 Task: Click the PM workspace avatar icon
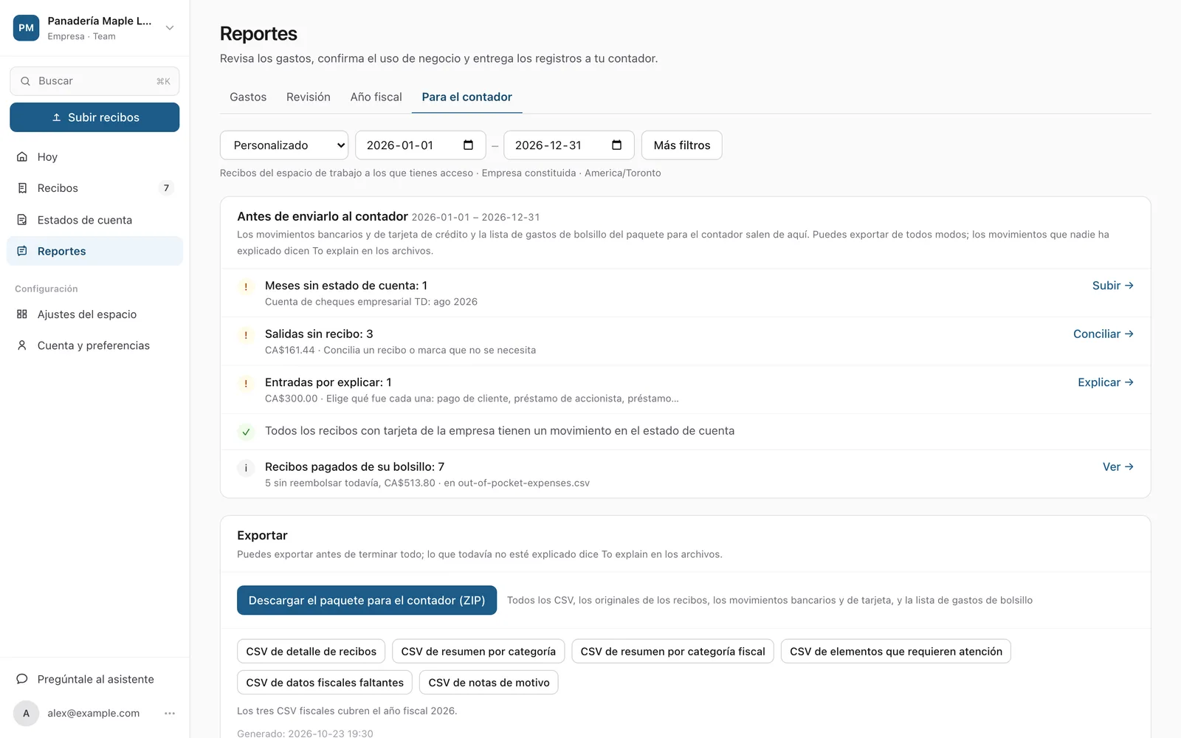point(26,28)
